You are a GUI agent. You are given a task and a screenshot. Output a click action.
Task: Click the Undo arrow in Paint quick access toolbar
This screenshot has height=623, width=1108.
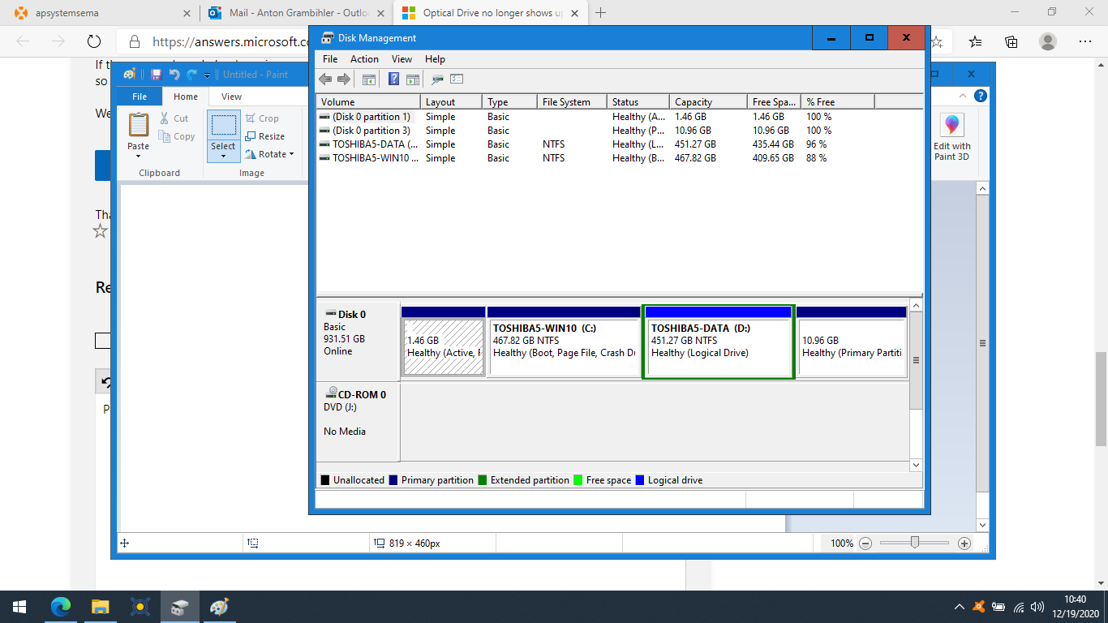coord(174,75)
